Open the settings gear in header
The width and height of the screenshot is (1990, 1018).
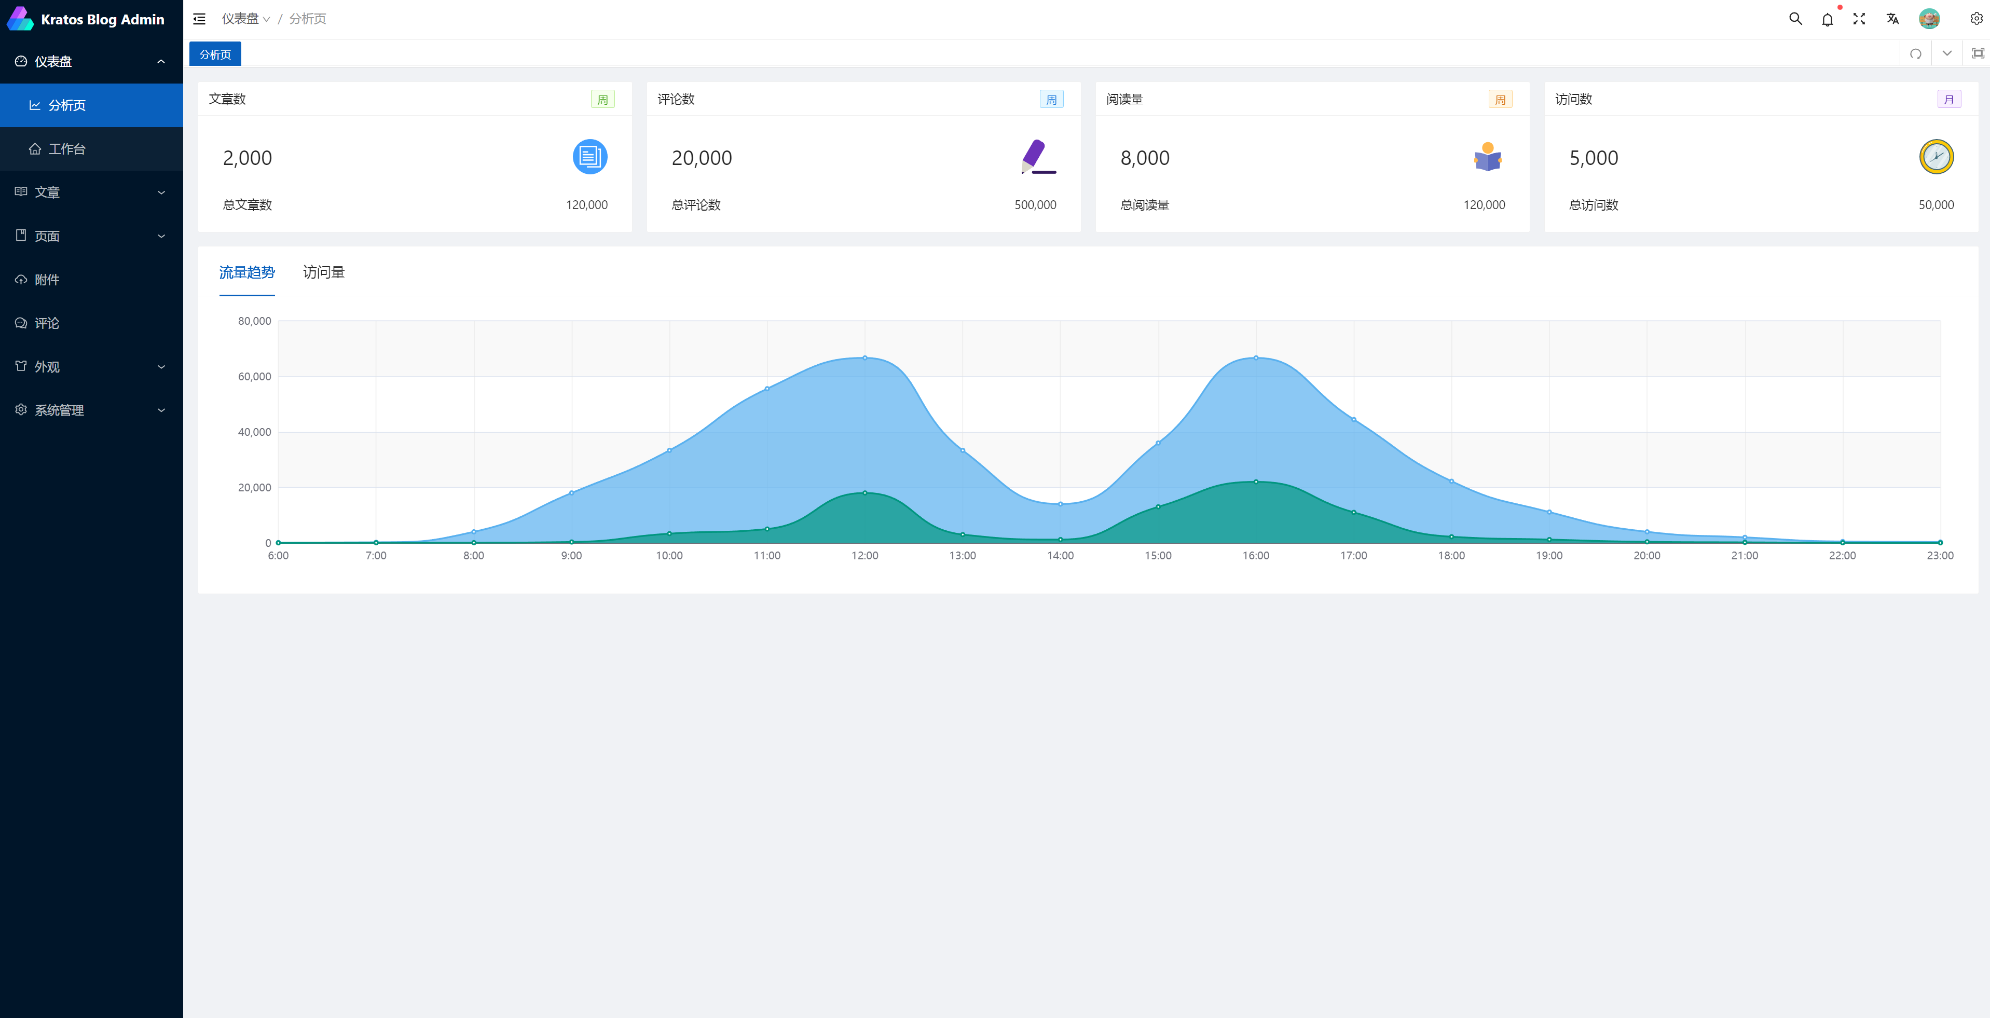point(1976,19)
